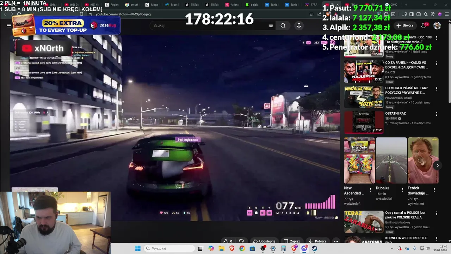Click the system tray microphone icon
Viewport: 451px width, 254px height.
click(415, 248)
